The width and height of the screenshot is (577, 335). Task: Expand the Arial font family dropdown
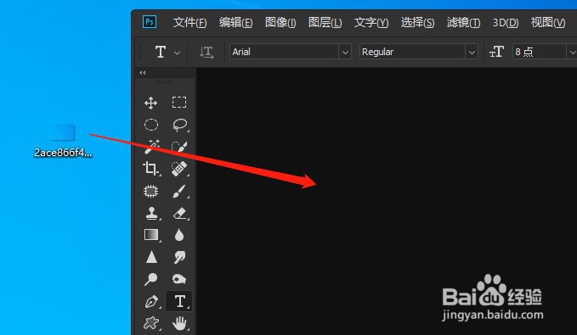(x=345, y=53)
